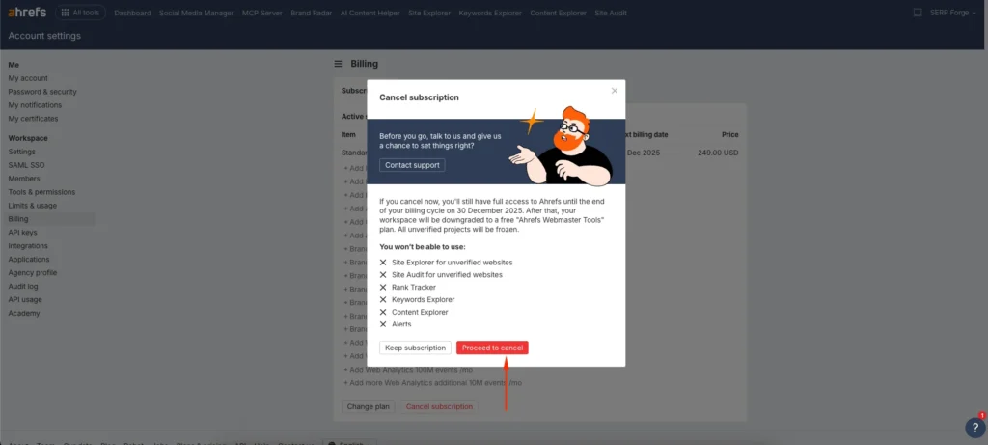Expand the SERP Forge account dropdown

pos(952,13)
